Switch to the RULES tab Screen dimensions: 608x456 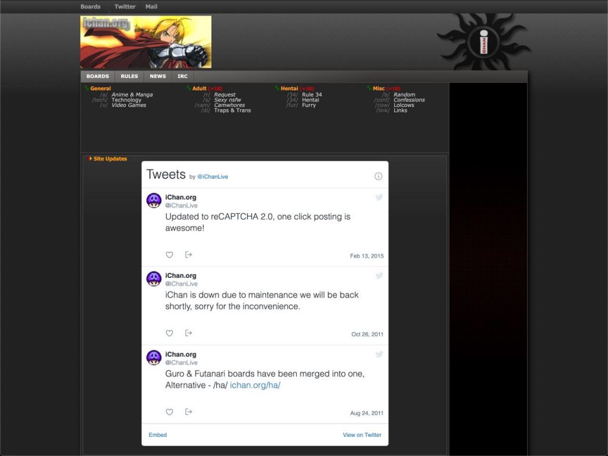[x=129, y=77]
